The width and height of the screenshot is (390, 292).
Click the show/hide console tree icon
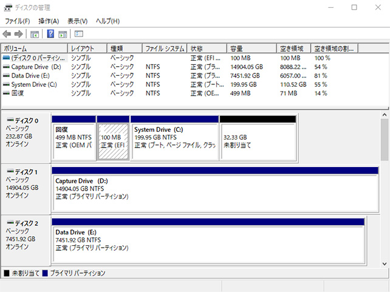[35, 34]
